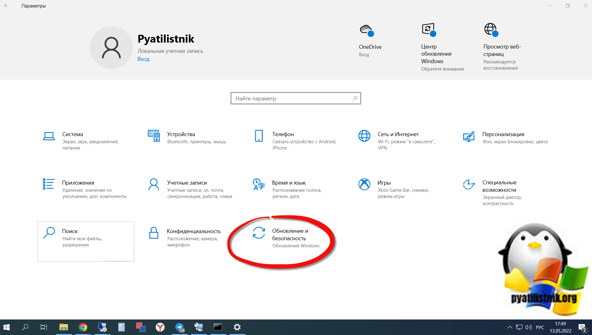The width and height of the screenshot is (592, 335).
Task: Click Локальная учетная запись text
Action: point(170,51)
